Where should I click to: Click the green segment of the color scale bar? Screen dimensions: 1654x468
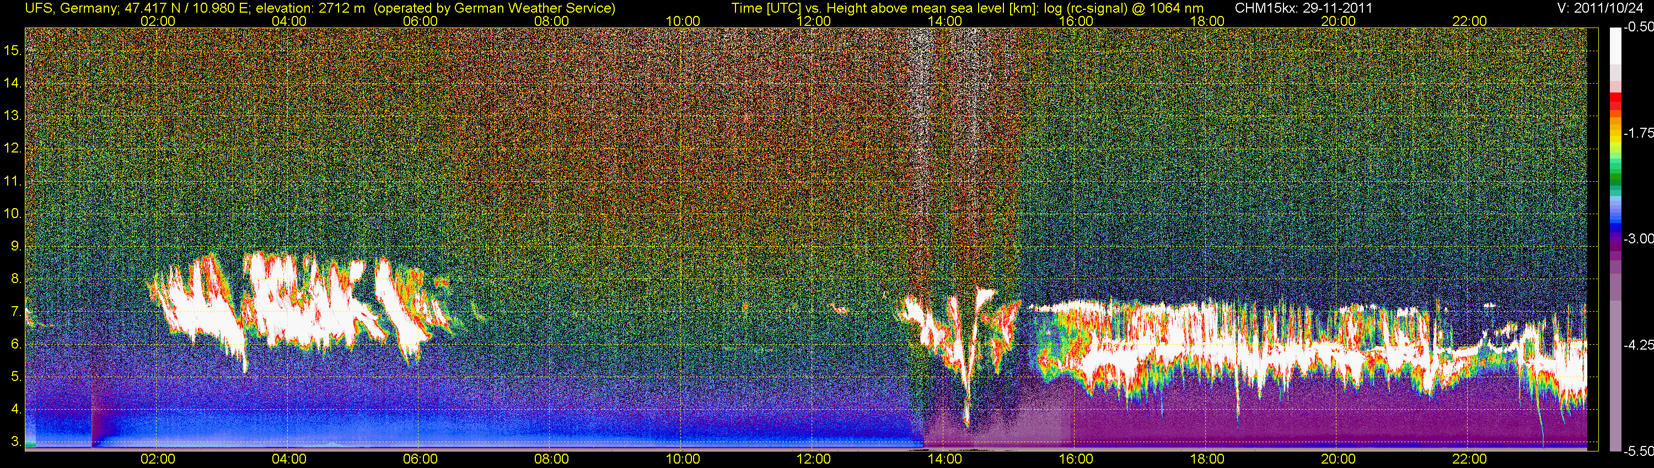click(x=1615, y=176)
